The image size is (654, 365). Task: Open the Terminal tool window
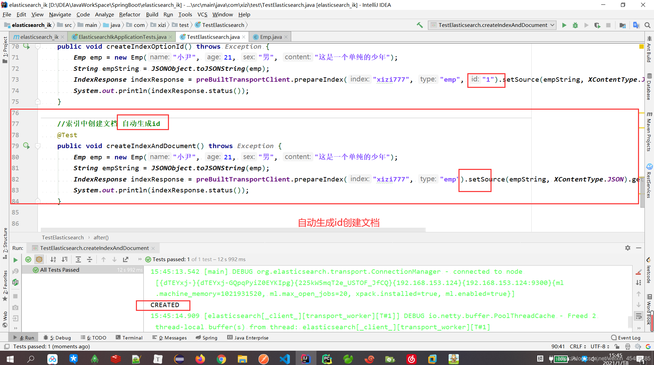129,338
